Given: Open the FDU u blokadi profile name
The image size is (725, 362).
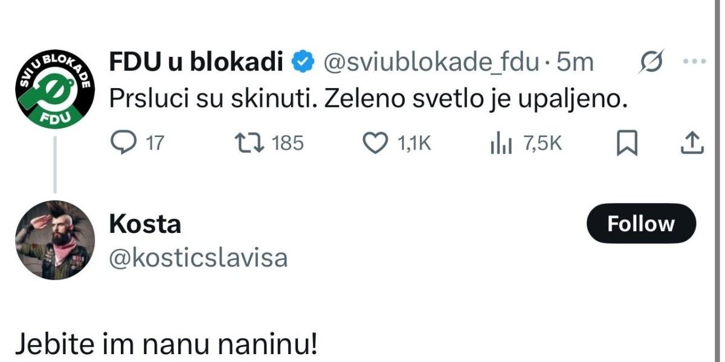Looking at the screenshot, I should (x=196, y=62).
